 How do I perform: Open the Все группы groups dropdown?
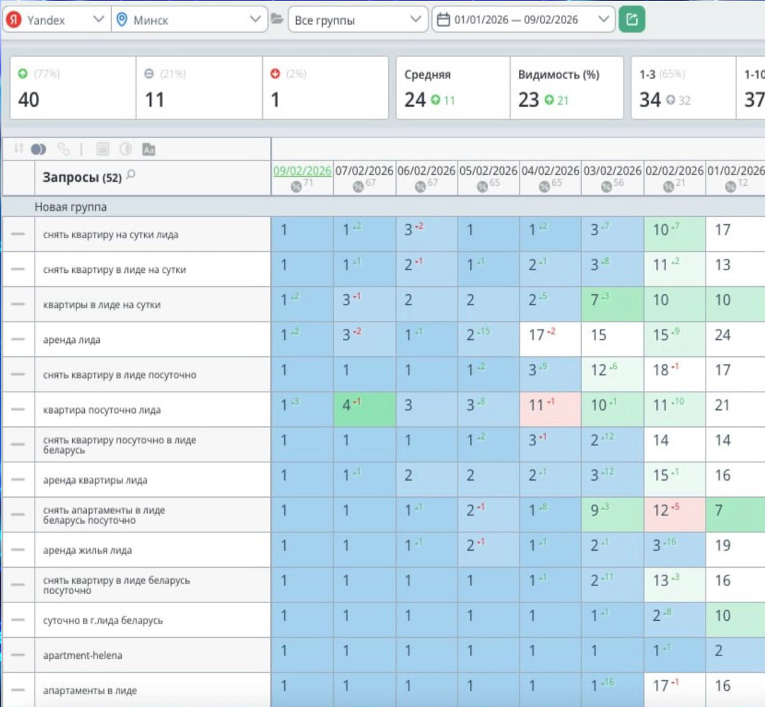(358, 20)
